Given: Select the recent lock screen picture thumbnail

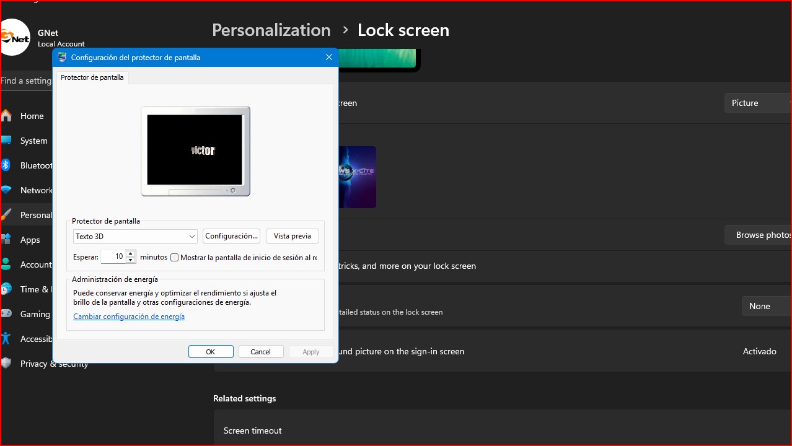Looking at the screenshot, I should 358,177.
